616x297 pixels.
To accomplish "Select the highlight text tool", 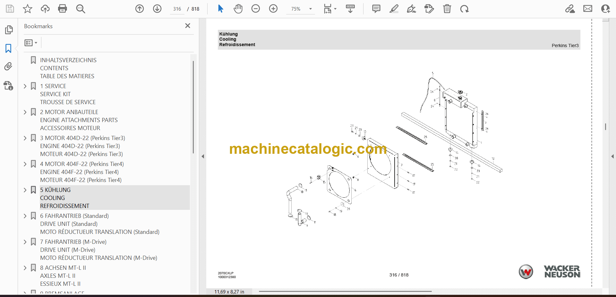I will 394,9.
